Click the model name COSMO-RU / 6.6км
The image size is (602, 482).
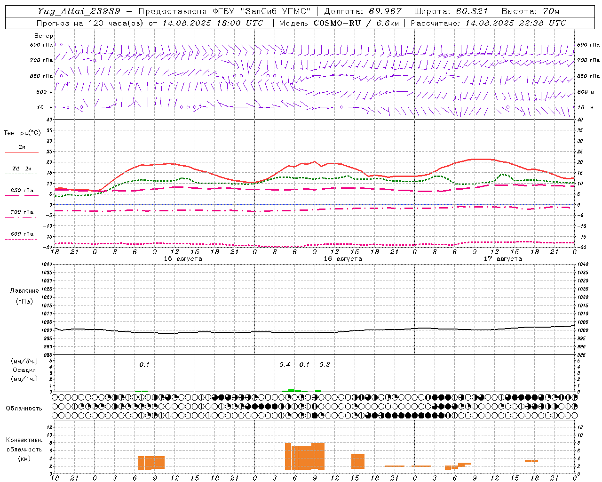356,23
